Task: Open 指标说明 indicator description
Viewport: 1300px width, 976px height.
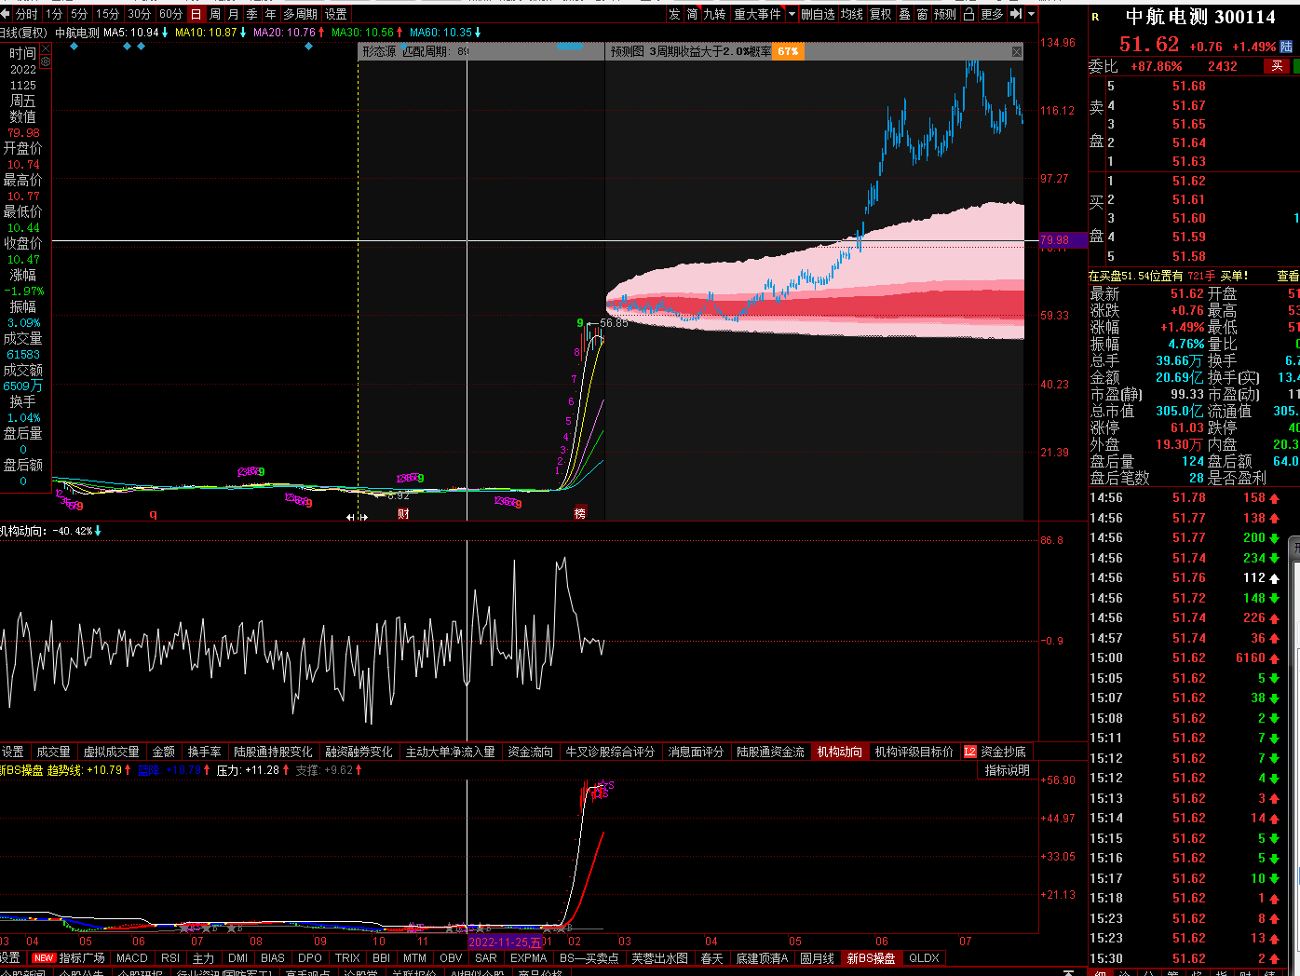Action: [1007, 770]
